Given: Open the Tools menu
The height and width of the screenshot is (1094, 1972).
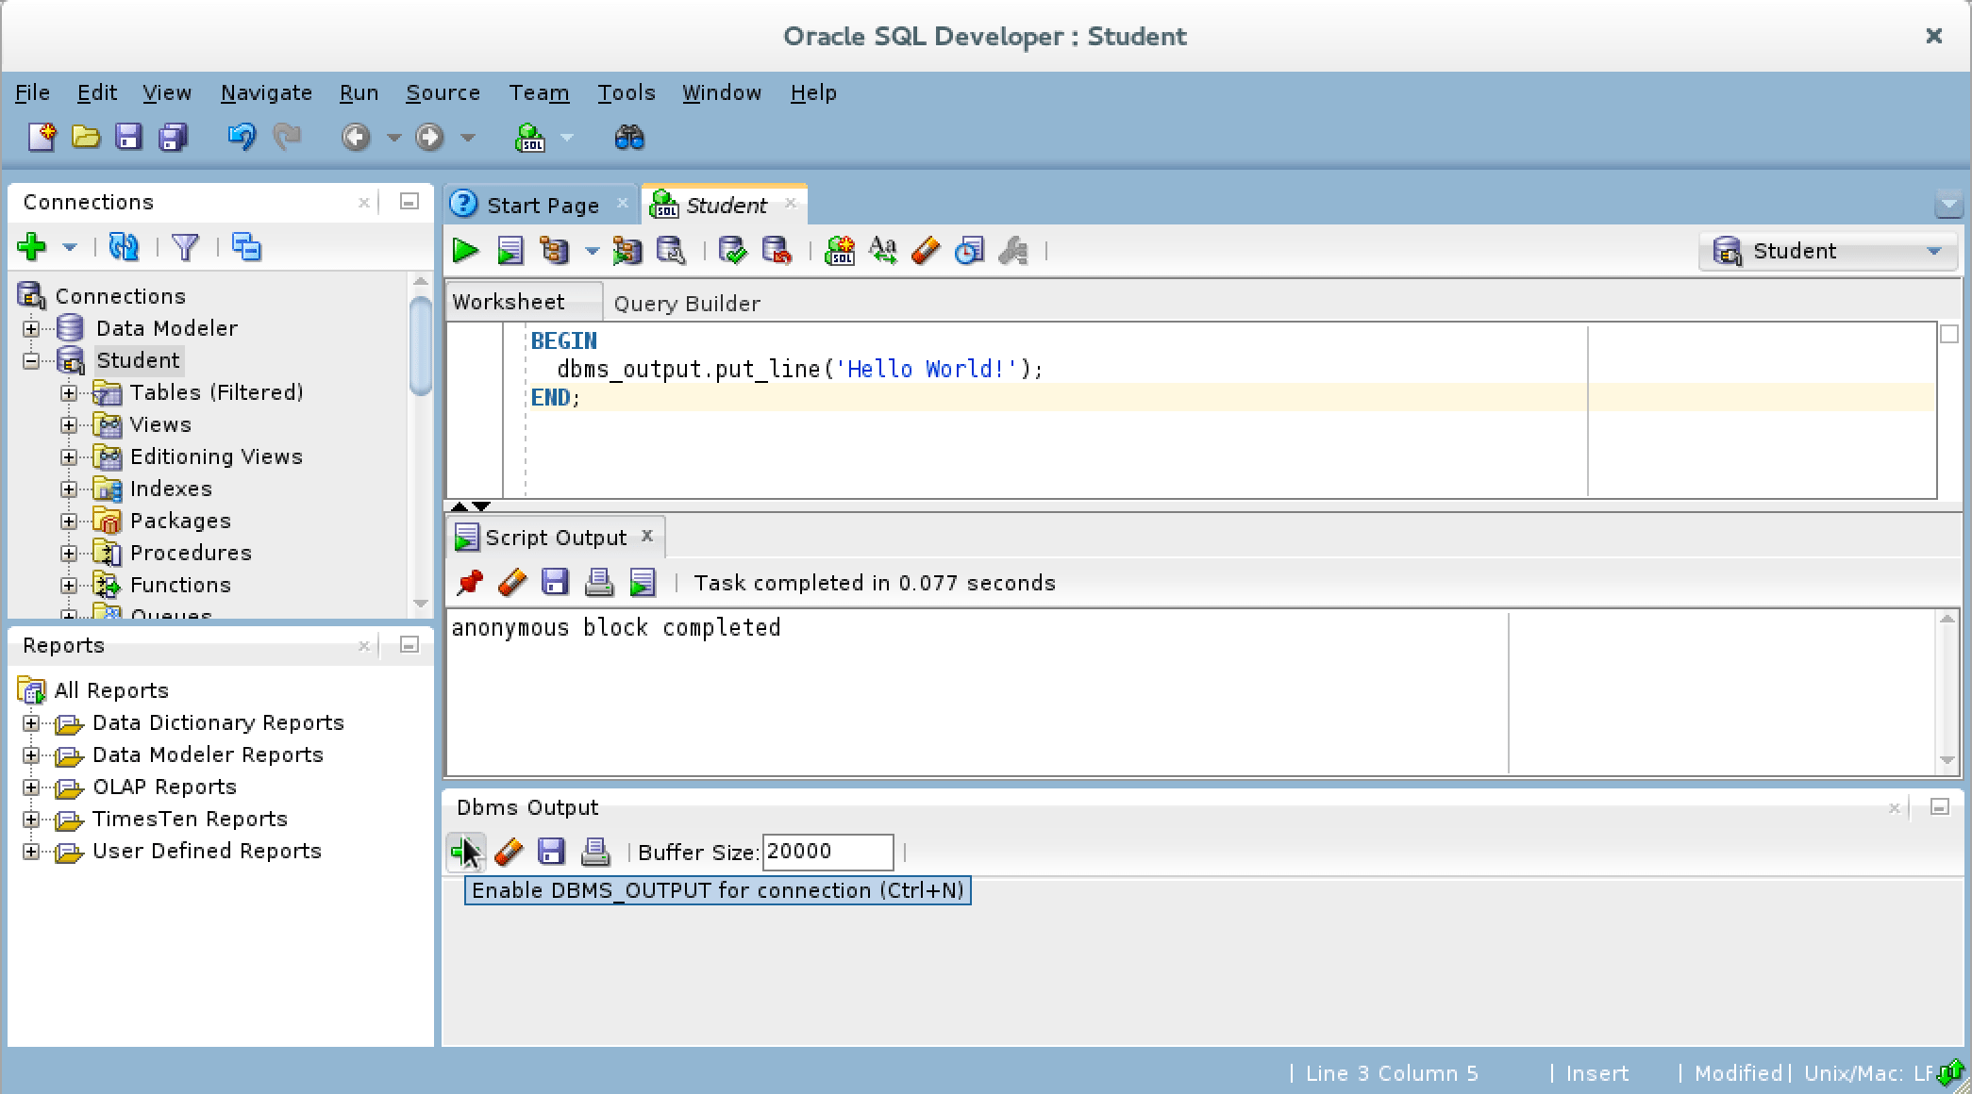Looking at the screenshot, I should pyautogui.click(x=626, y=93).
